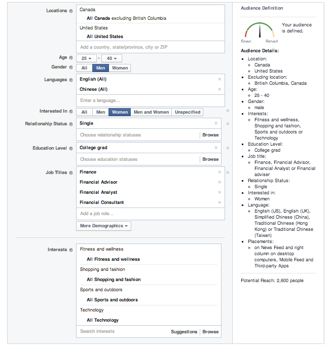The height and width of the screenshot is (346, 331).
Task: Open the minimum age dropdown showing 25
Action: click(x=86, y=58)
